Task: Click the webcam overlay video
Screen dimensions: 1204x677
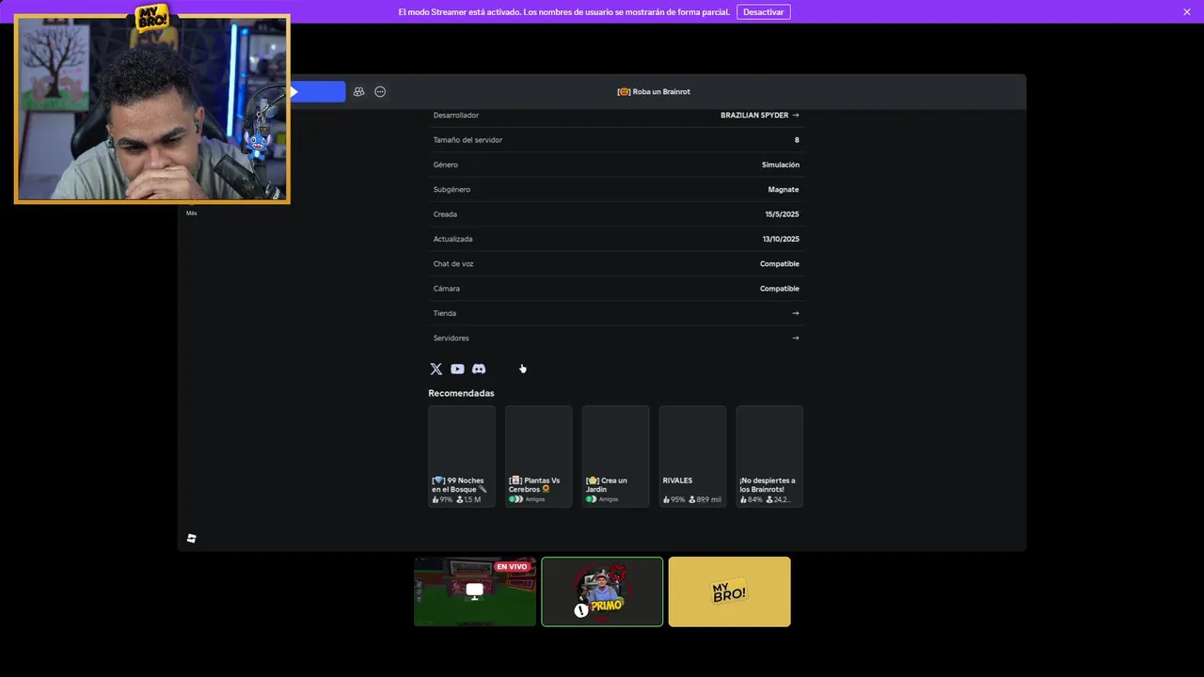Action: coord(152,109)
